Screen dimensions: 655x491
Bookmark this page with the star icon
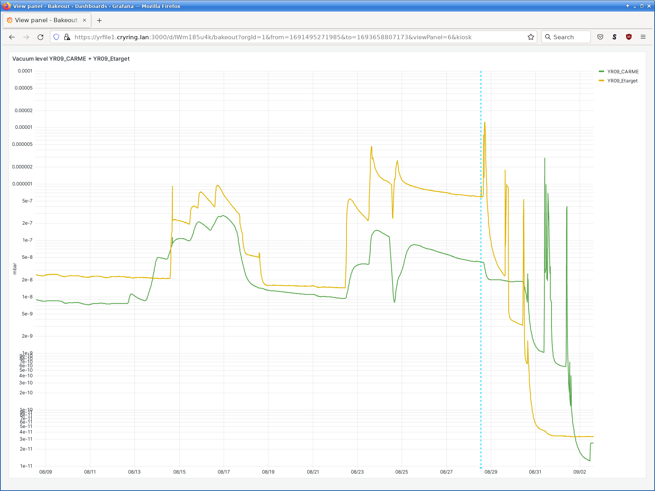click(x=531, y=37)
